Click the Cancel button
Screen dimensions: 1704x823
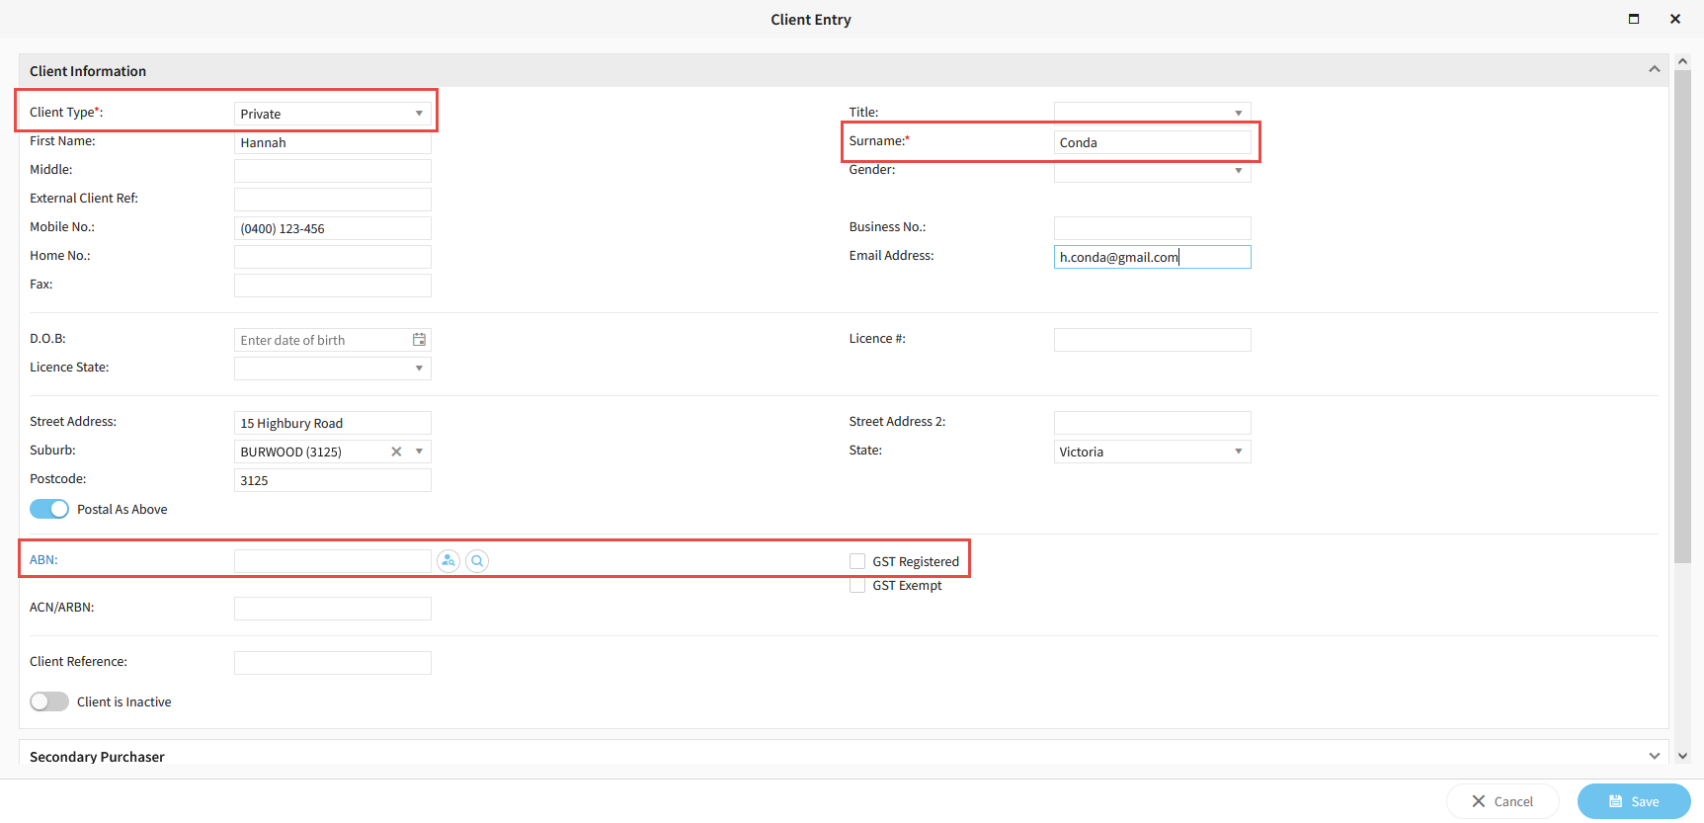pyautogui.click(x=1502, y=801)
